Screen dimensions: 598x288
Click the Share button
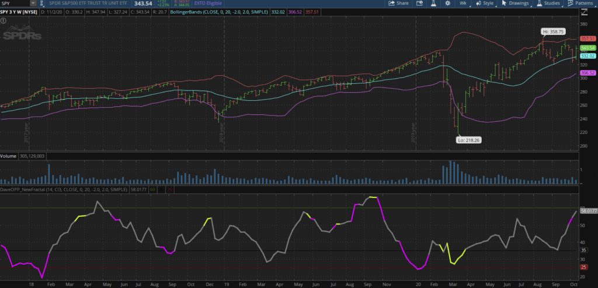click(398, 3)
